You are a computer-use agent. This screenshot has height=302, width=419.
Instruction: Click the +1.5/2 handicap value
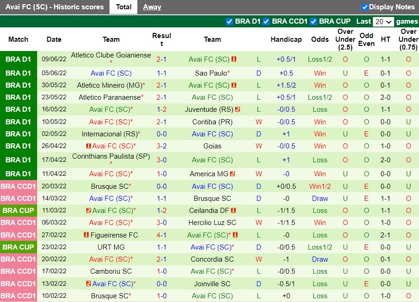tap(286, 85)
